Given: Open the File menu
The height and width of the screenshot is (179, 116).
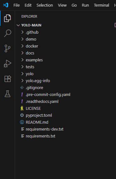Looking at the screenshot, I should (x=17, y=5).
